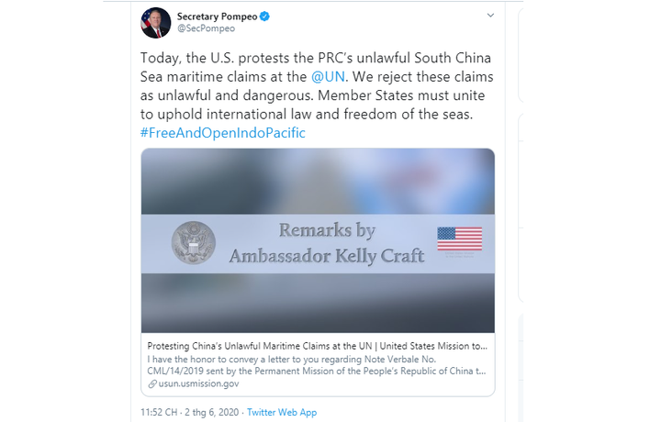Image resolution: width=661 pixels, height=422 pixels.
Task: Click the American flag in the card image
Action: coord(459,239)
